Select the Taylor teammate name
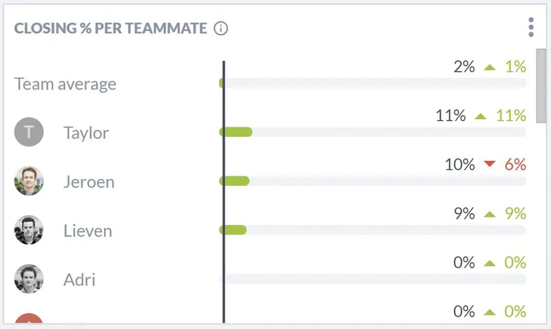 [x=86, y=133]
